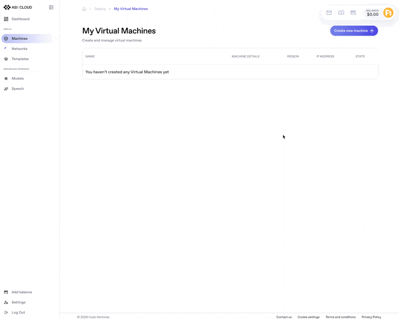Open the Dashboard menu item
The width and height of the screenshot is (399, 319).
tap(20, 19)
